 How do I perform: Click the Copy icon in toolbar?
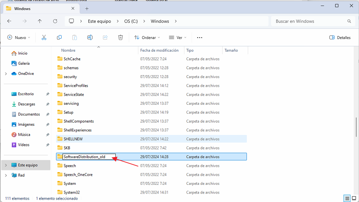point(59,38)
